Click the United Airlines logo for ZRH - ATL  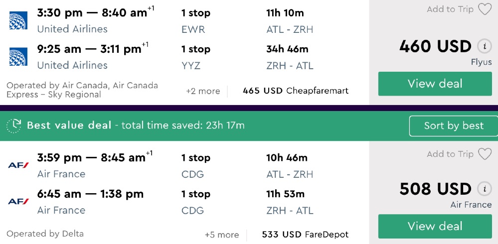(18, 57)
